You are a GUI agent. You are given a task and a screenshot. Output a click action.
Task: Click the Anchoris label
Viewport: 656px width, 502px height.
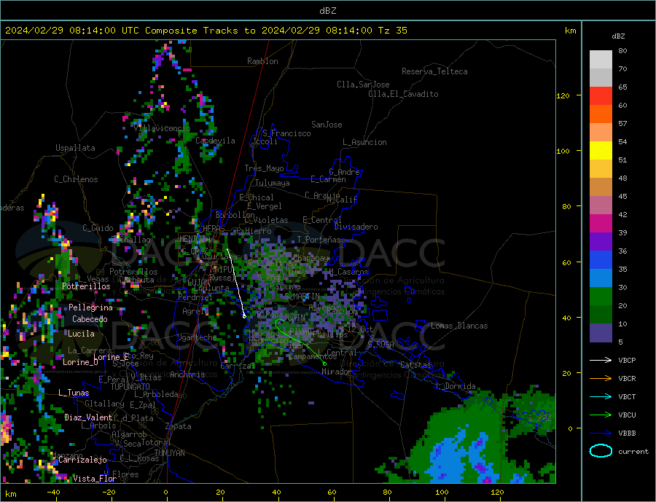click(187, 374)
